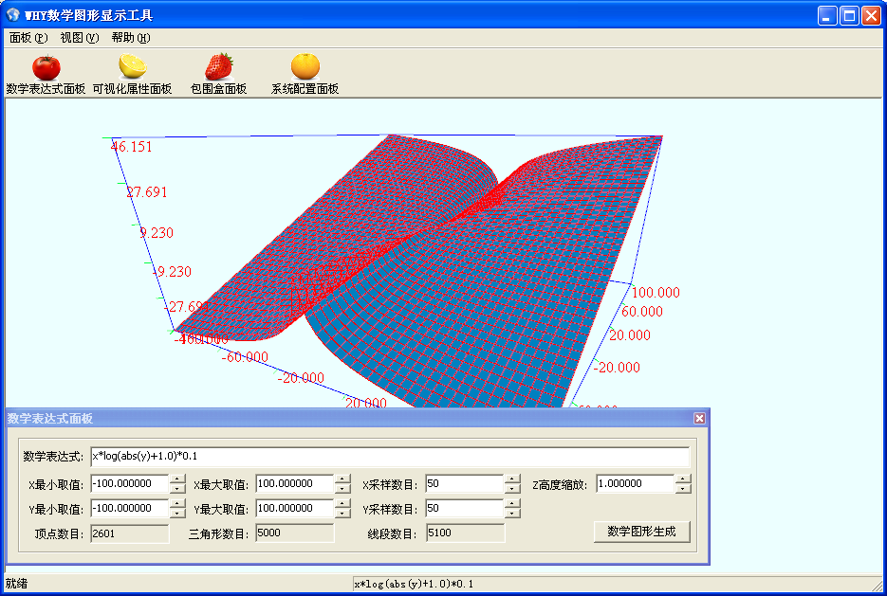Click the Y采样数目 input field

point(465,509)
